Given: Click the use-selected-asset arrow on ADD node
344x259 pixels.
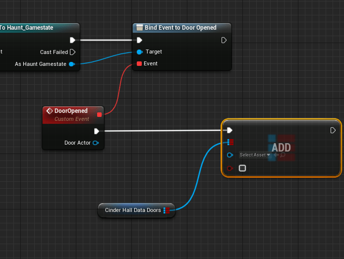Looking at the screenshot, I should (276, 155).
